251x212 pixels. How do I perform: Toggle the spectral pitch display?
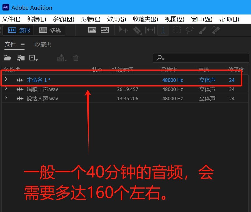tap(105, 30)
